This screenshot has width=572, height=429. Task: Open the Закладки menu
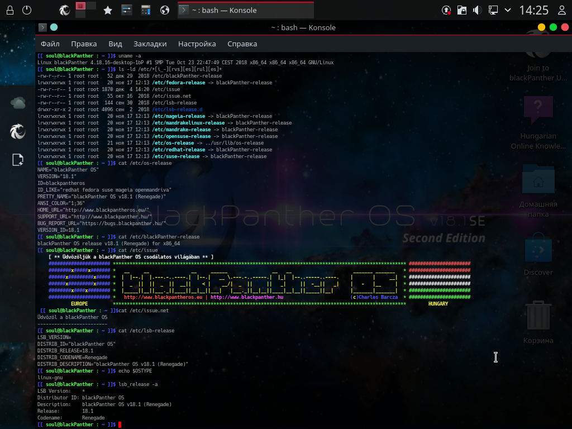(150, 44)
